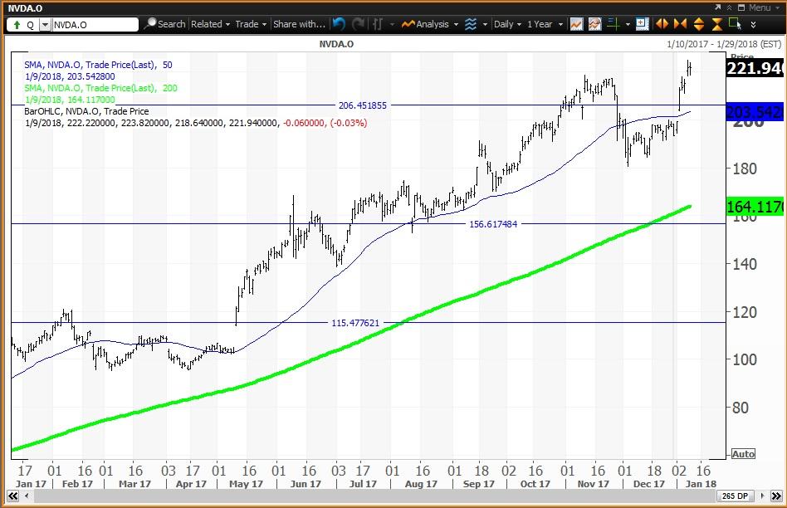Click the 80 price axis label
The image size is (787, 508).
741,407
